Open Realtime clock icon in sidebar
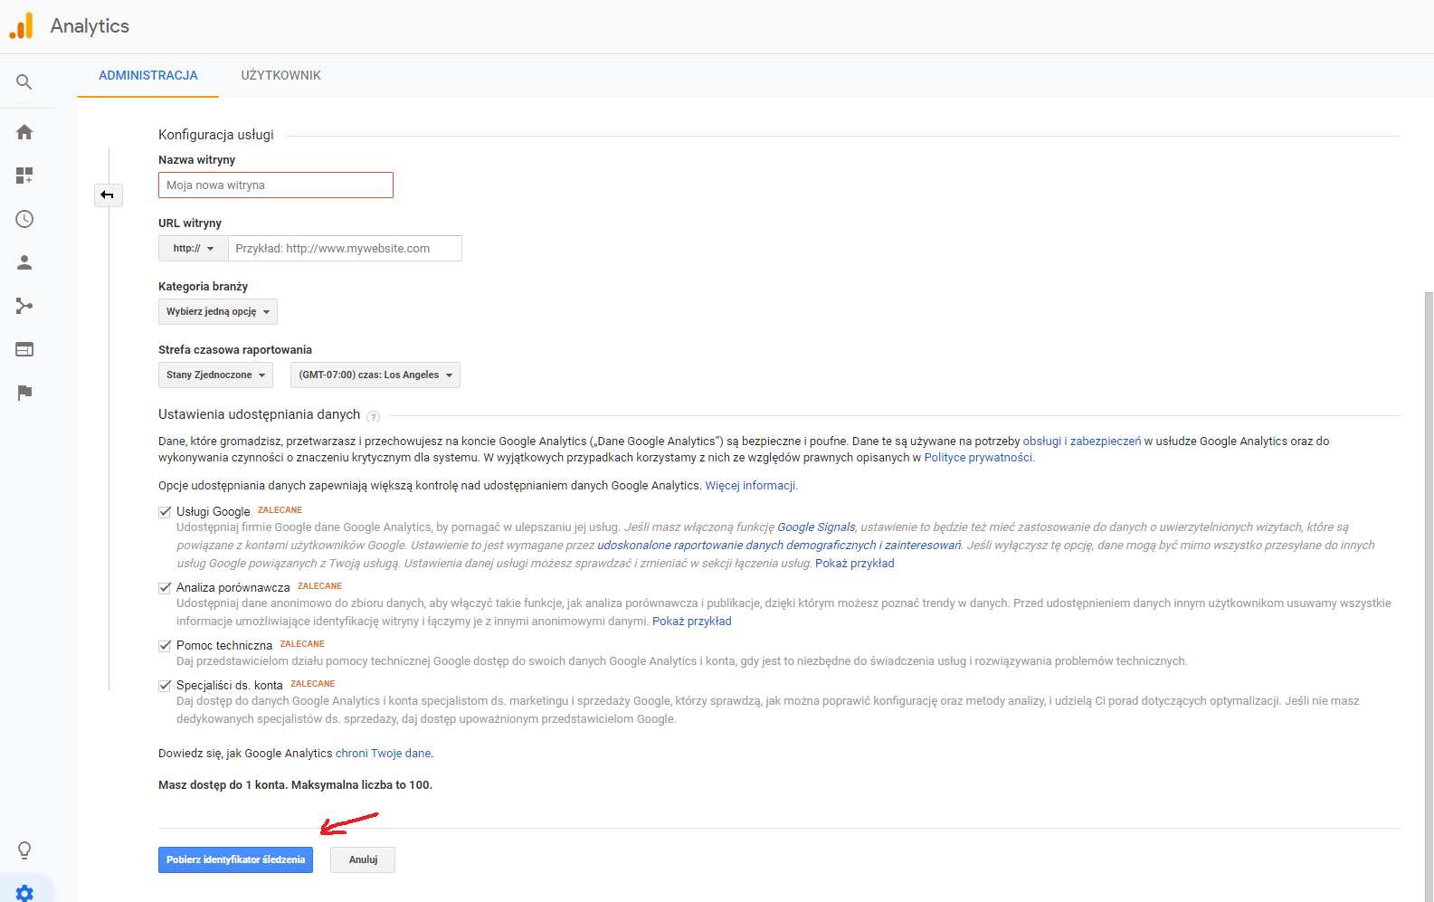The height and width of the screenshot is (902, 1434). tap(24, 219)
